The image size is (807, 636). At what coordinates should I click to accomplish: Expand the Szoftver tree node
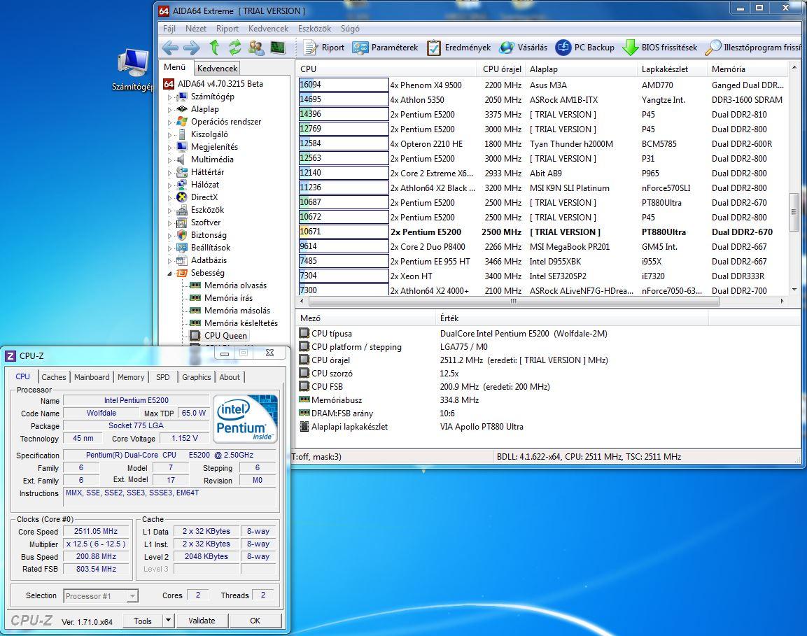170,222
